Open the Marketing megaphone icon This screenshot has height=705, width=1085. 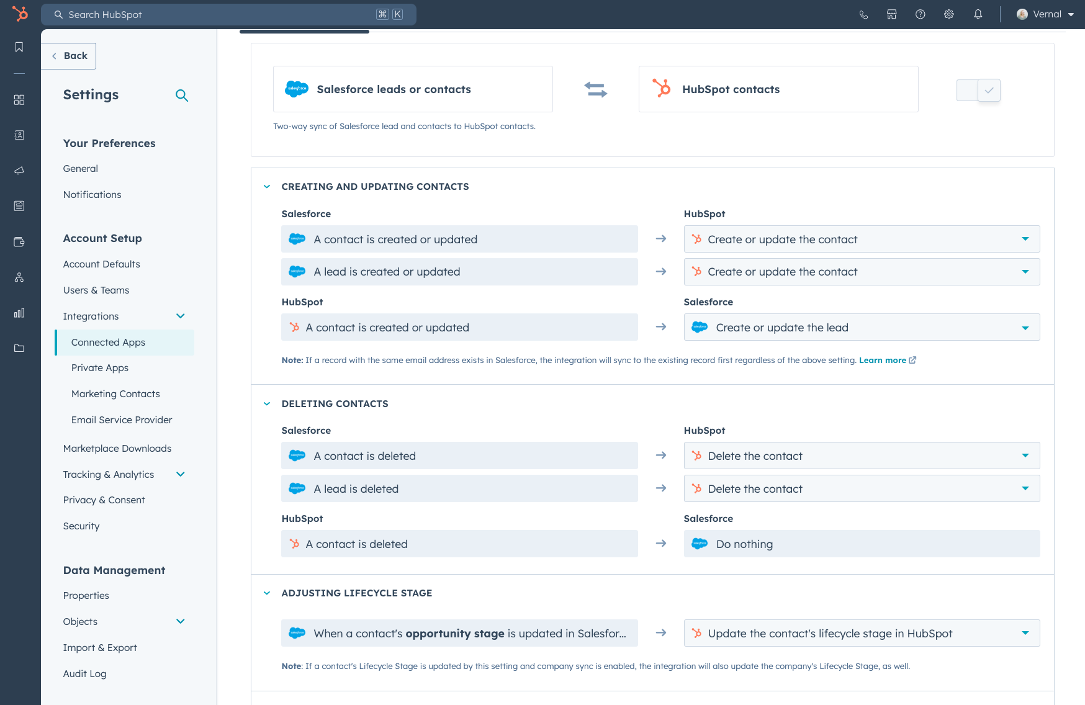click(19, 171)
